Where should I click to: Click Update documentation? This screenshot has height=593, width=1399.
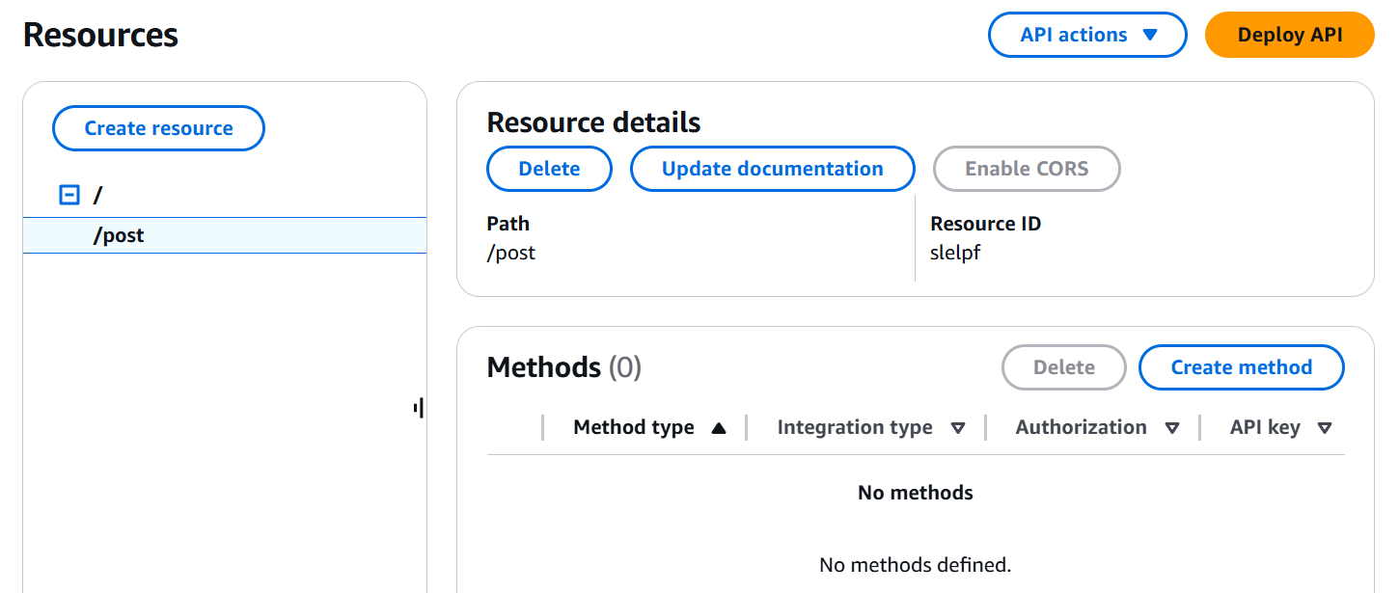coord(772,168)
